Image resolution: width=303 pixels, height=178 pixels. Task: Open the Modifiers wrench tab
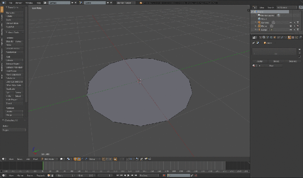click(x=282, y=37)
